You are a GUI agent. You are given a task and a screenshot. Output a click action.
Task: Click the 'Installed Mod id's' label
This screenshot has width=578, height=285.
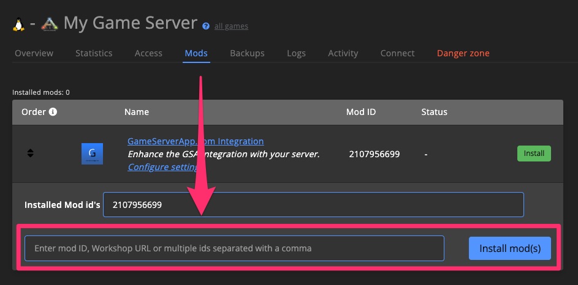pos(63,205)
